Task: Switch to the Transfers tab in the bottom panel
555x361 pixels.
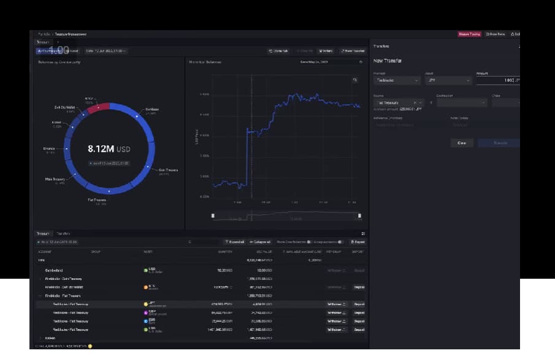Action: 63,233
